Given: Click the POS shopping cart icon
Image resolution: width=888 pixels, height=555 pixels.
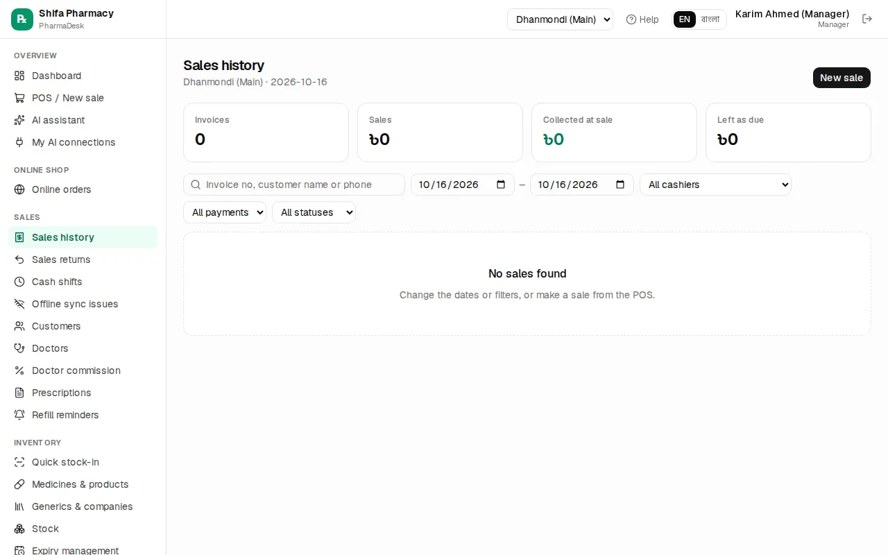Looking at the screenshot, I should point(19,98).
